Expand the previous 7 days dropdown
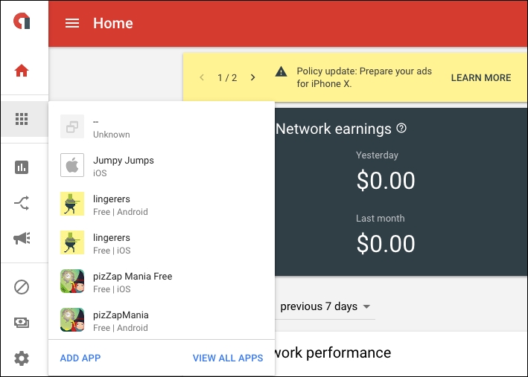 click(x=325, y=306)
